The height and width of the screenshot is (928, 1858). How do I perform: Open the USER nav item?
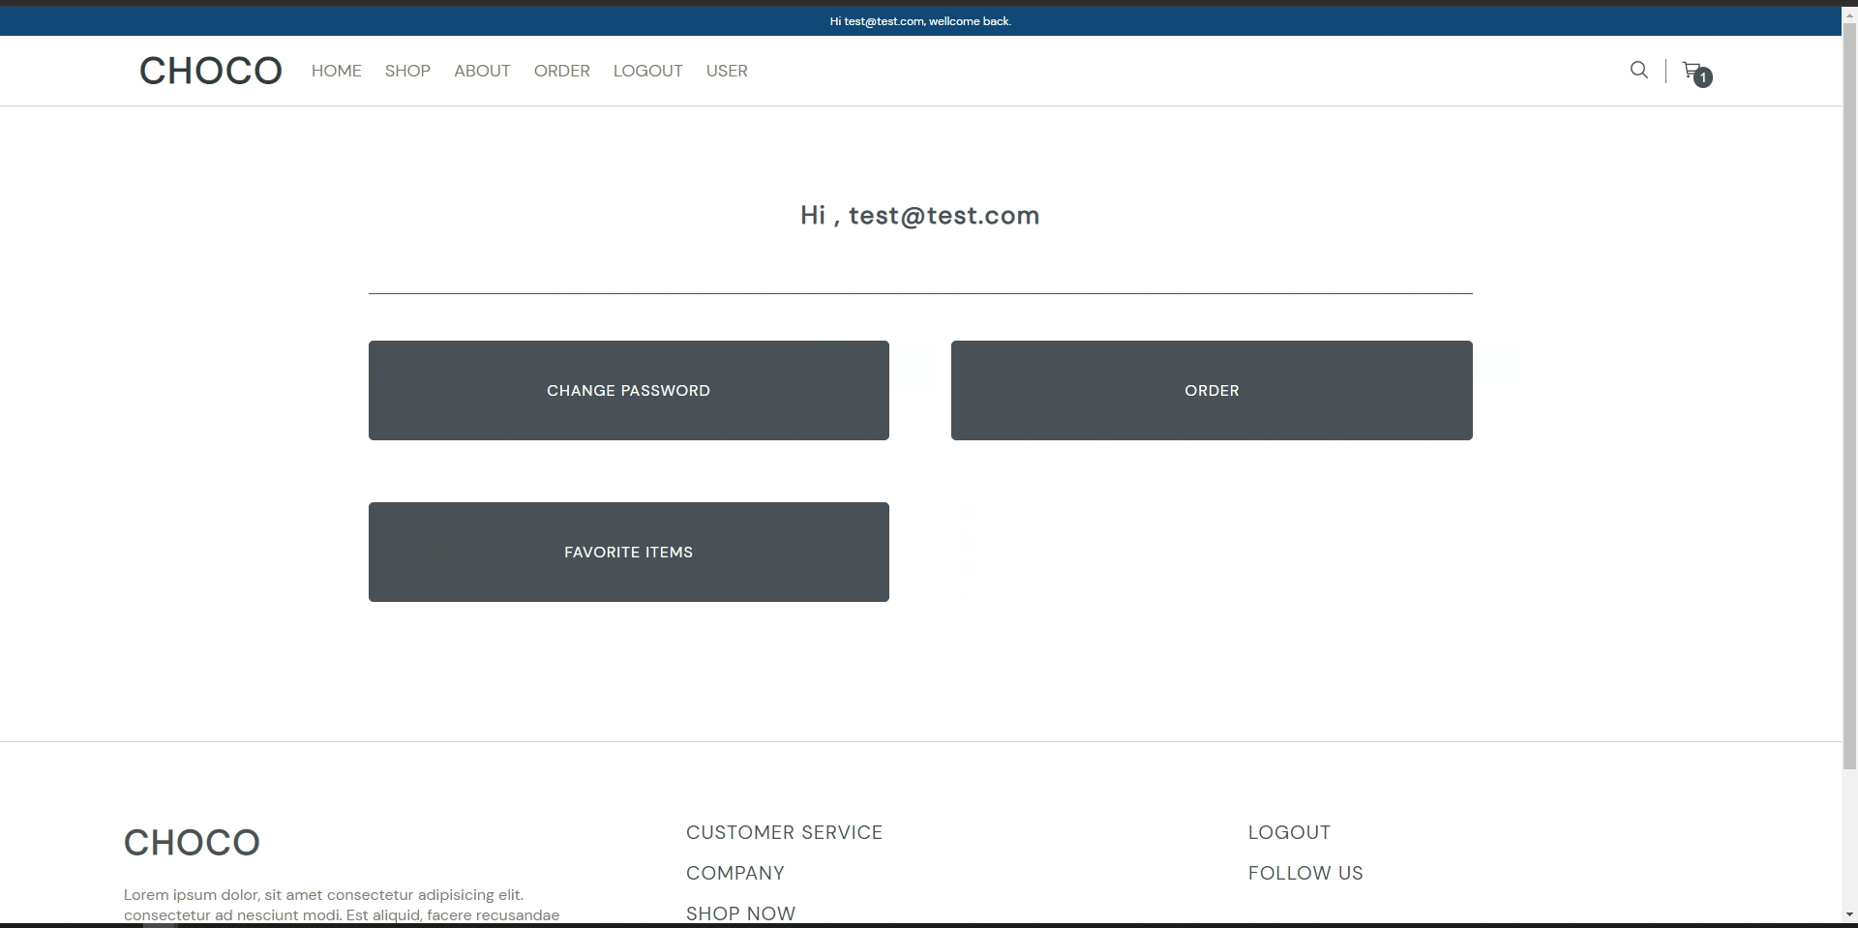pyautogui.click(x=727, y=71)
